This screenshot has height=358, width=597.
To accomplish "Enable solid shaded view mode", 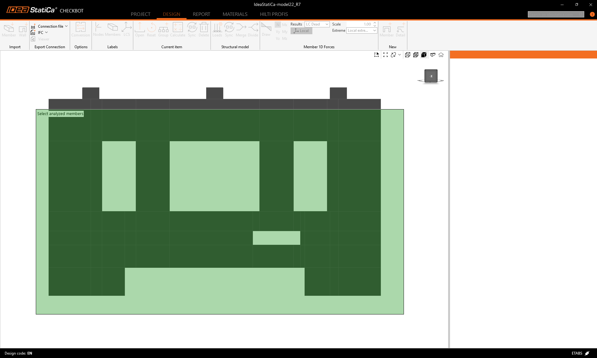I will pyautogui.click(x=424, y=55).
